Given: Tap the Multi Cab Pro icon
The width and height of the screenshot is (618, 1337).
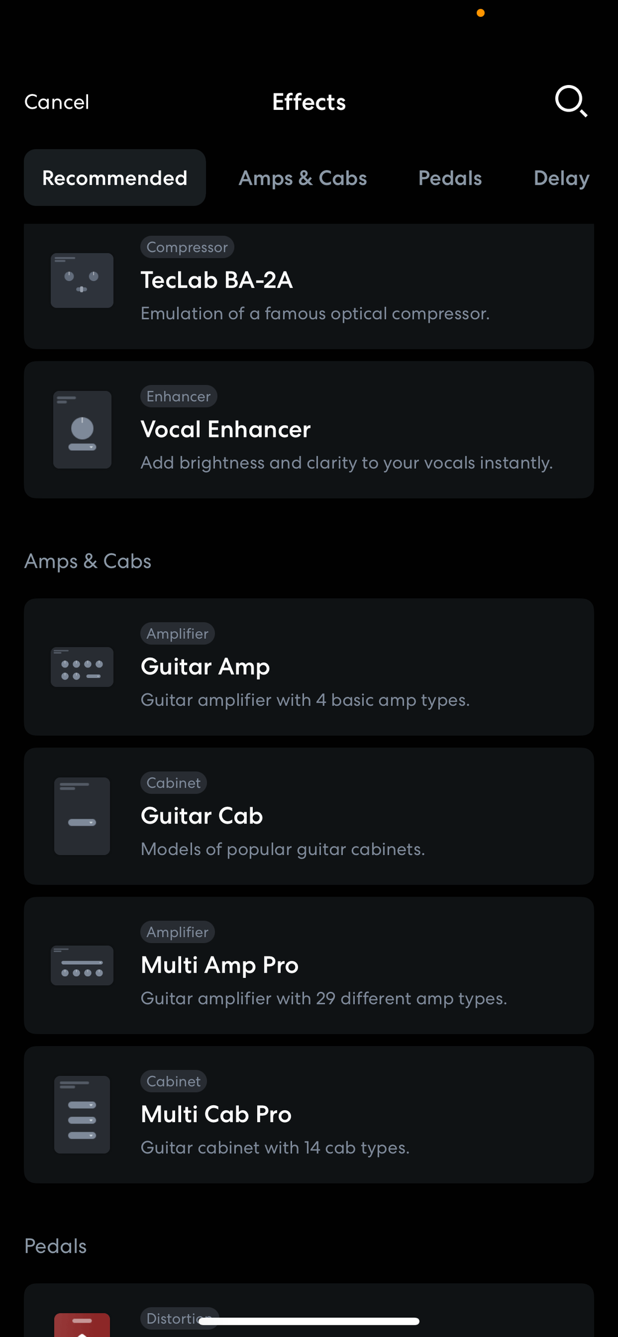Looking at the screenshot, I should (82, 1114).
